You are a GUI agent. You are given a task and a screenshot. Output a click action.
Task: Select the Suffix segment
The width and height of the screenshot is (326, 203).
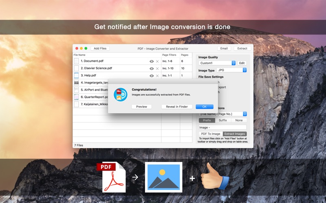click(223, 120)
